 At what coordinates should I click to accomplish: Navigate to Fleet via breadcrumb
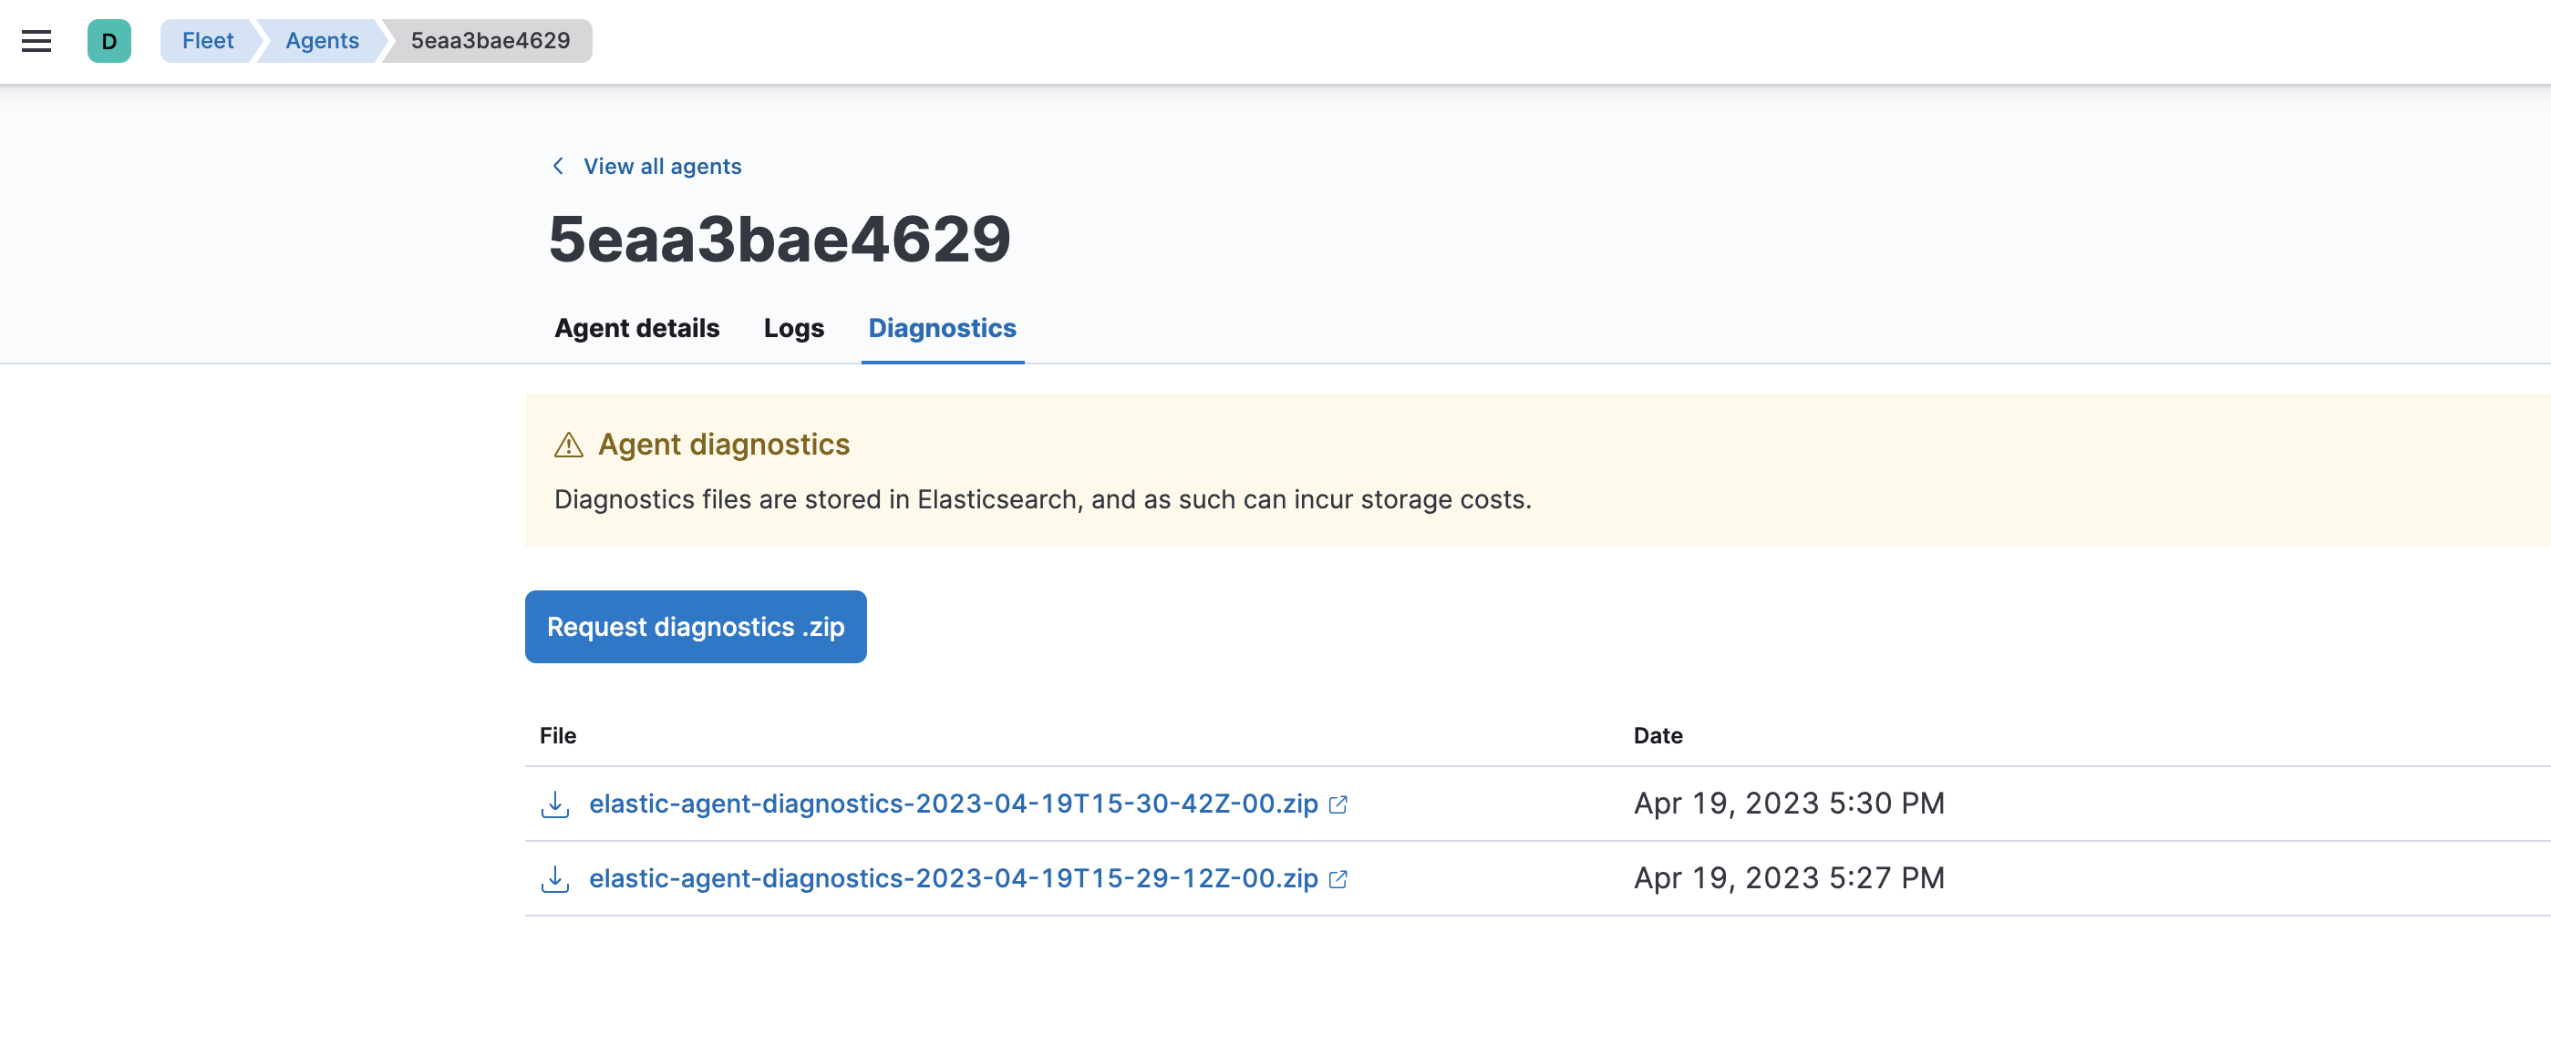click(x=207, y=41)
